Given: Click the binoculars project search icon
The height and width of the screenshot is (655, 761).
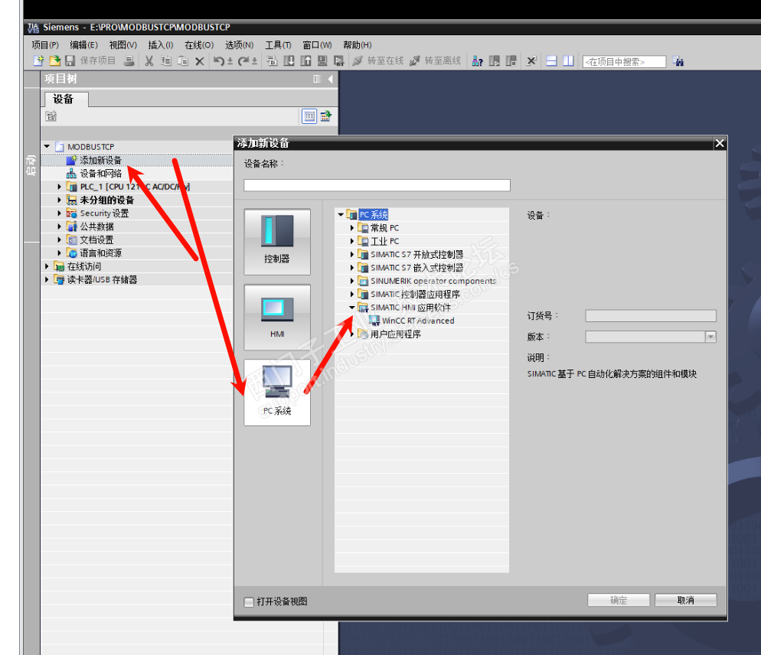Looking at the screenshot, I should click(678, 61).
